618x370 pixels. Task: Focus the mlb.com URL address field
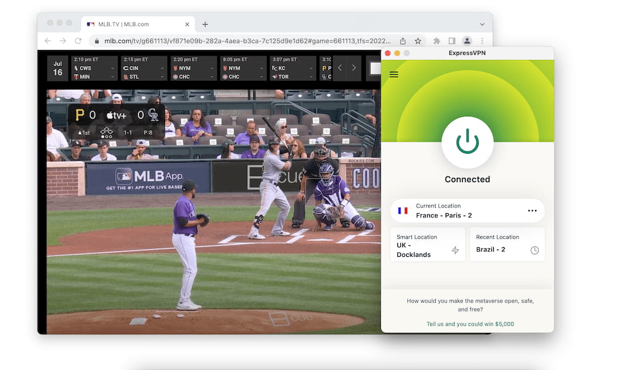click(x=247, y=41)
